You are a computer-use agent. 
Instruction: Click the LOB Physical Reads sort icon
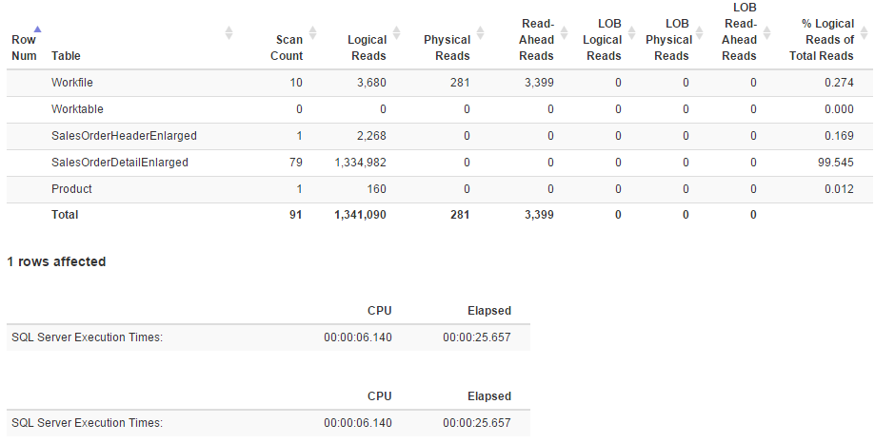tap(701, 33)
